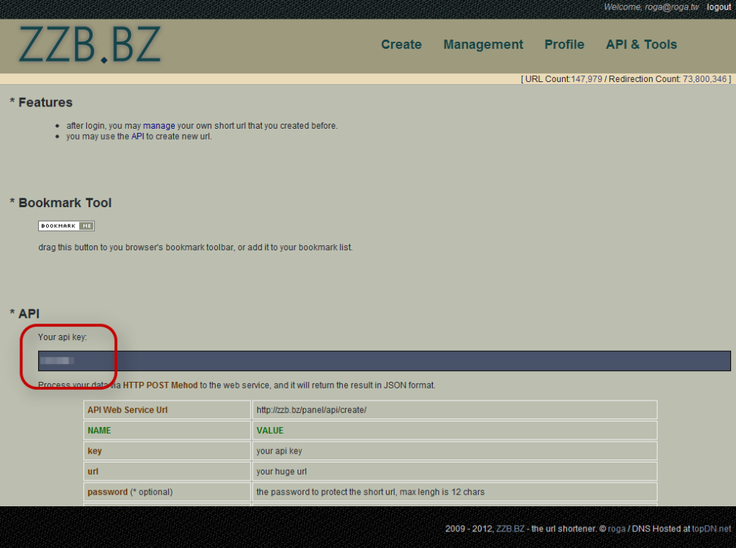Viewport: 736px width, 548px height.
Task: Click the Redirection Count value 73,800,346
Action: [704, 79]
